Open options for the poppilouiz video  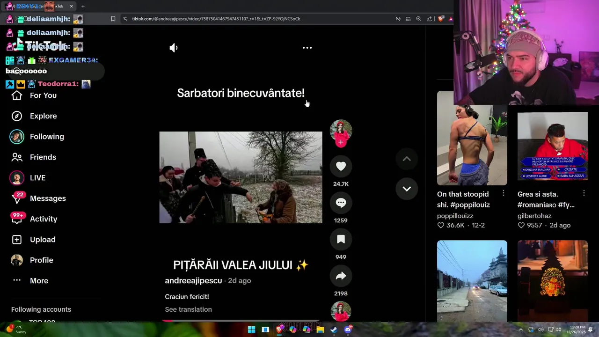point(504,193)
